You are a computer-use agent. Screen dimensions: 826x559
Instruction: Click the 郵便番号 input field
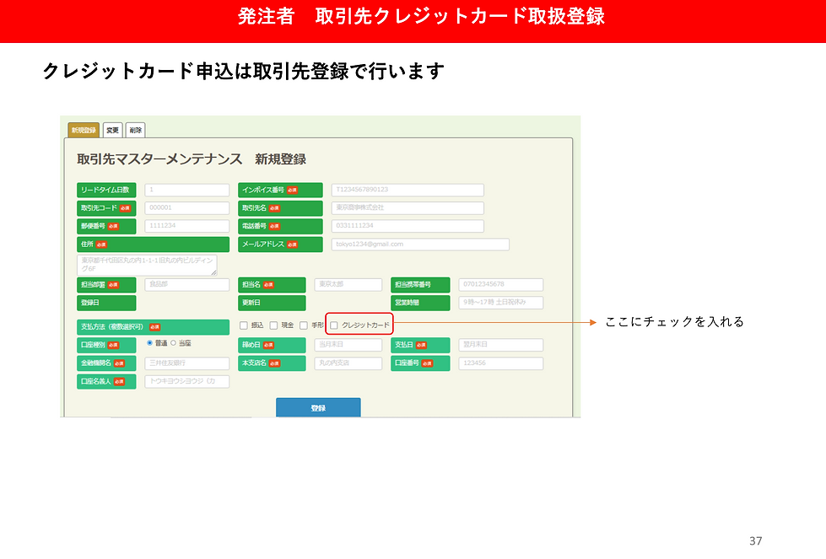click(x=187, y=226)
